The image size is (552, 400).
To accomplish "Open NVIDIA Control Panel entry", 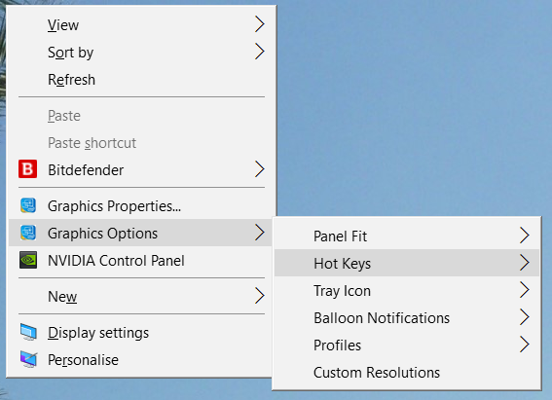I will pyautogui.click(x=140, y=260).
